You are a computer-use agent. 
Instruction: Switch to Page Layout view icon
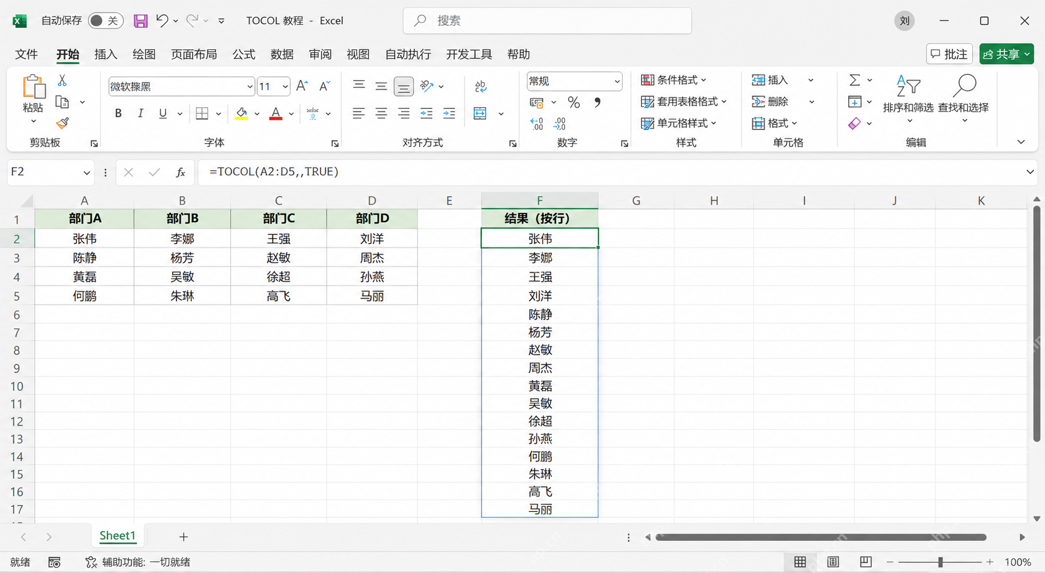[x=833, y=562]
